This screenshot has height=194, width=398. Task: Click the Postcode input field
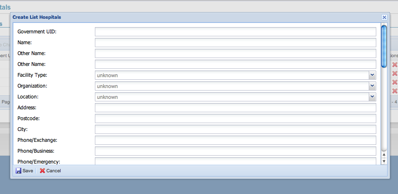(235, 118)
